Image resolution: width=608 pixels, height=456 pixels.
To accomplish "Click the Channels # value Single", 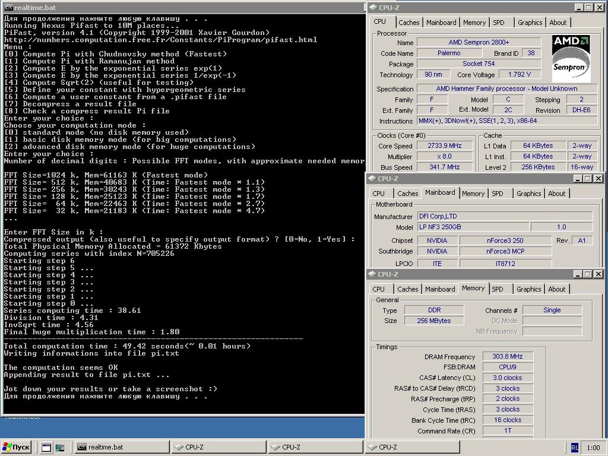I will [552, 310].
